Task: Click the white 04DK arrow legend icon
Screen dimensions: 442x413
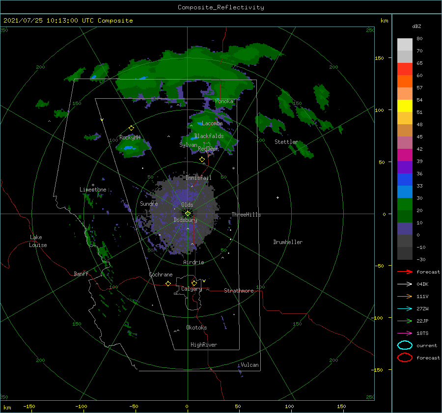Action: point(405,284)
